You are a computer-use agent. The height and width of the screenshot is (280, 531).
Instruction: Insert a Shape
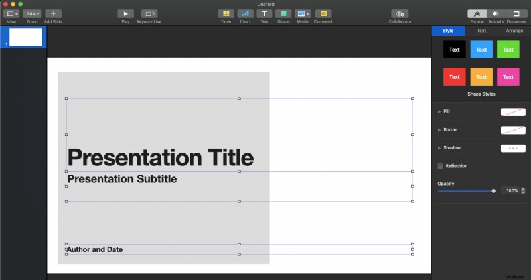(x=283, y=13)
